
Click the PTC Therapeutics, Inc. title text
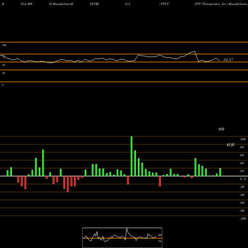tap(211, 4)
